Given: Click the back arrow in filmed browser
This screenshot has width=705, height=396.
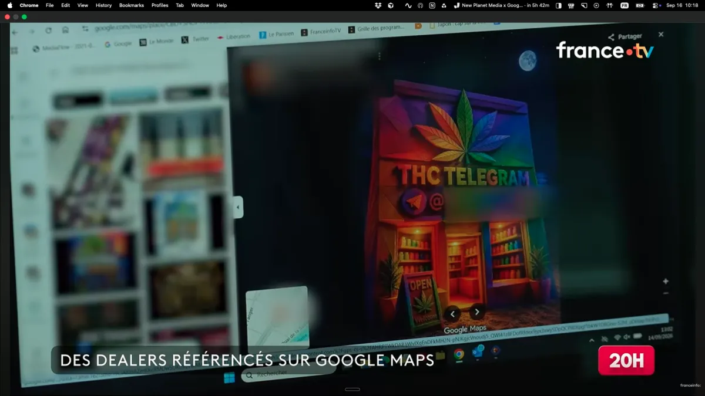Looking at the screenshot, I should 15,32.
